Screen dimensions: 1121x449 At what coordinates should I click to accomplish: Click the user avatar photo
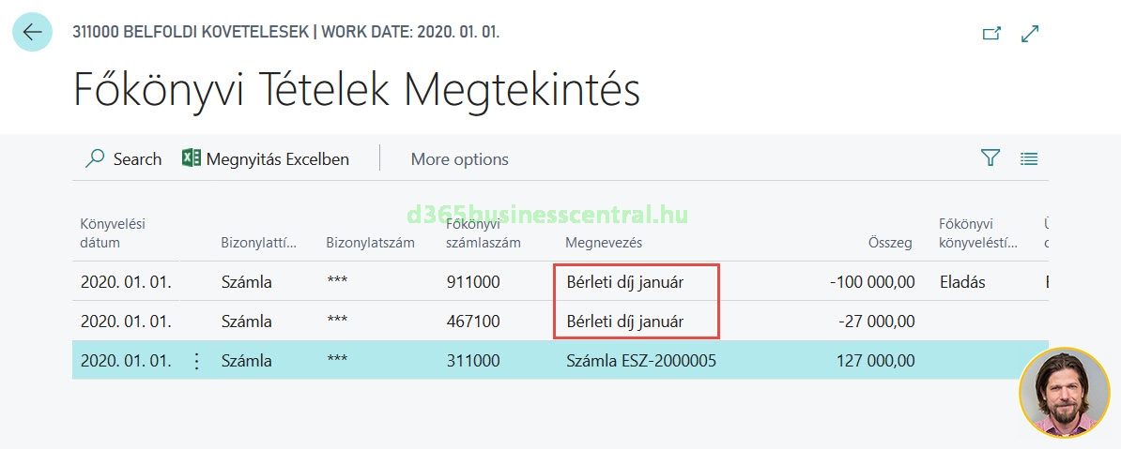coord(1064,393)
